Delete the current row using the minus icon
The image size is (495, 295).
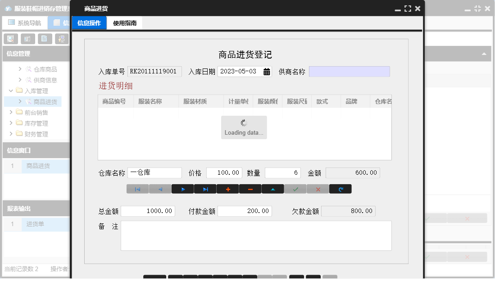(x=250, y=189)
